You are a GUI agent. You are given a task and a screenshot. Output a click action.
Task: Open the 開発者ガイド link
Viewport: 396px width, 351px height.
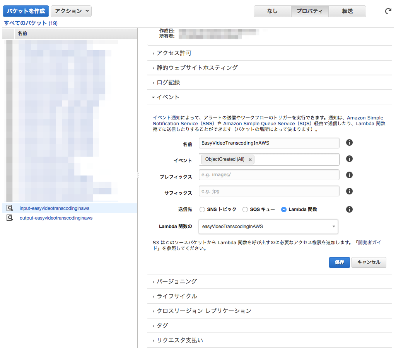click(371, 242)
